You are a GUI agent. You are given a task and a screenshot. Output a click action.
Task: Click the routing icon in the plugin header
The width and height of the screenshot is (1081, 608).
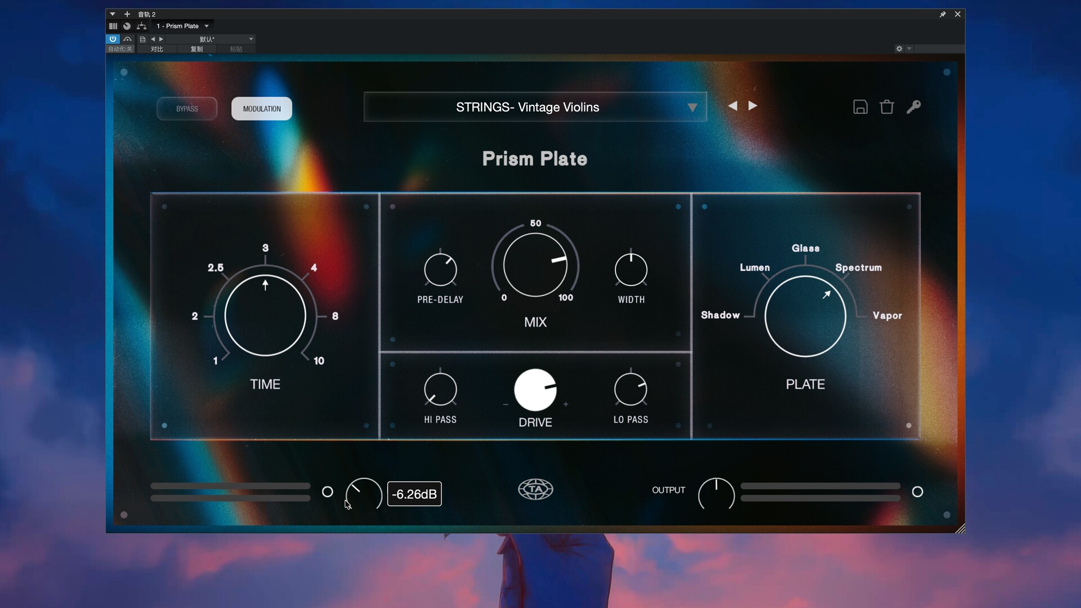point(141,26)
